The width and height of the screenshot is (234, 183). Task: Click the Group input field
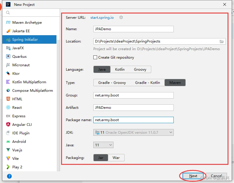pyautogui.click(x=133, y=95)
